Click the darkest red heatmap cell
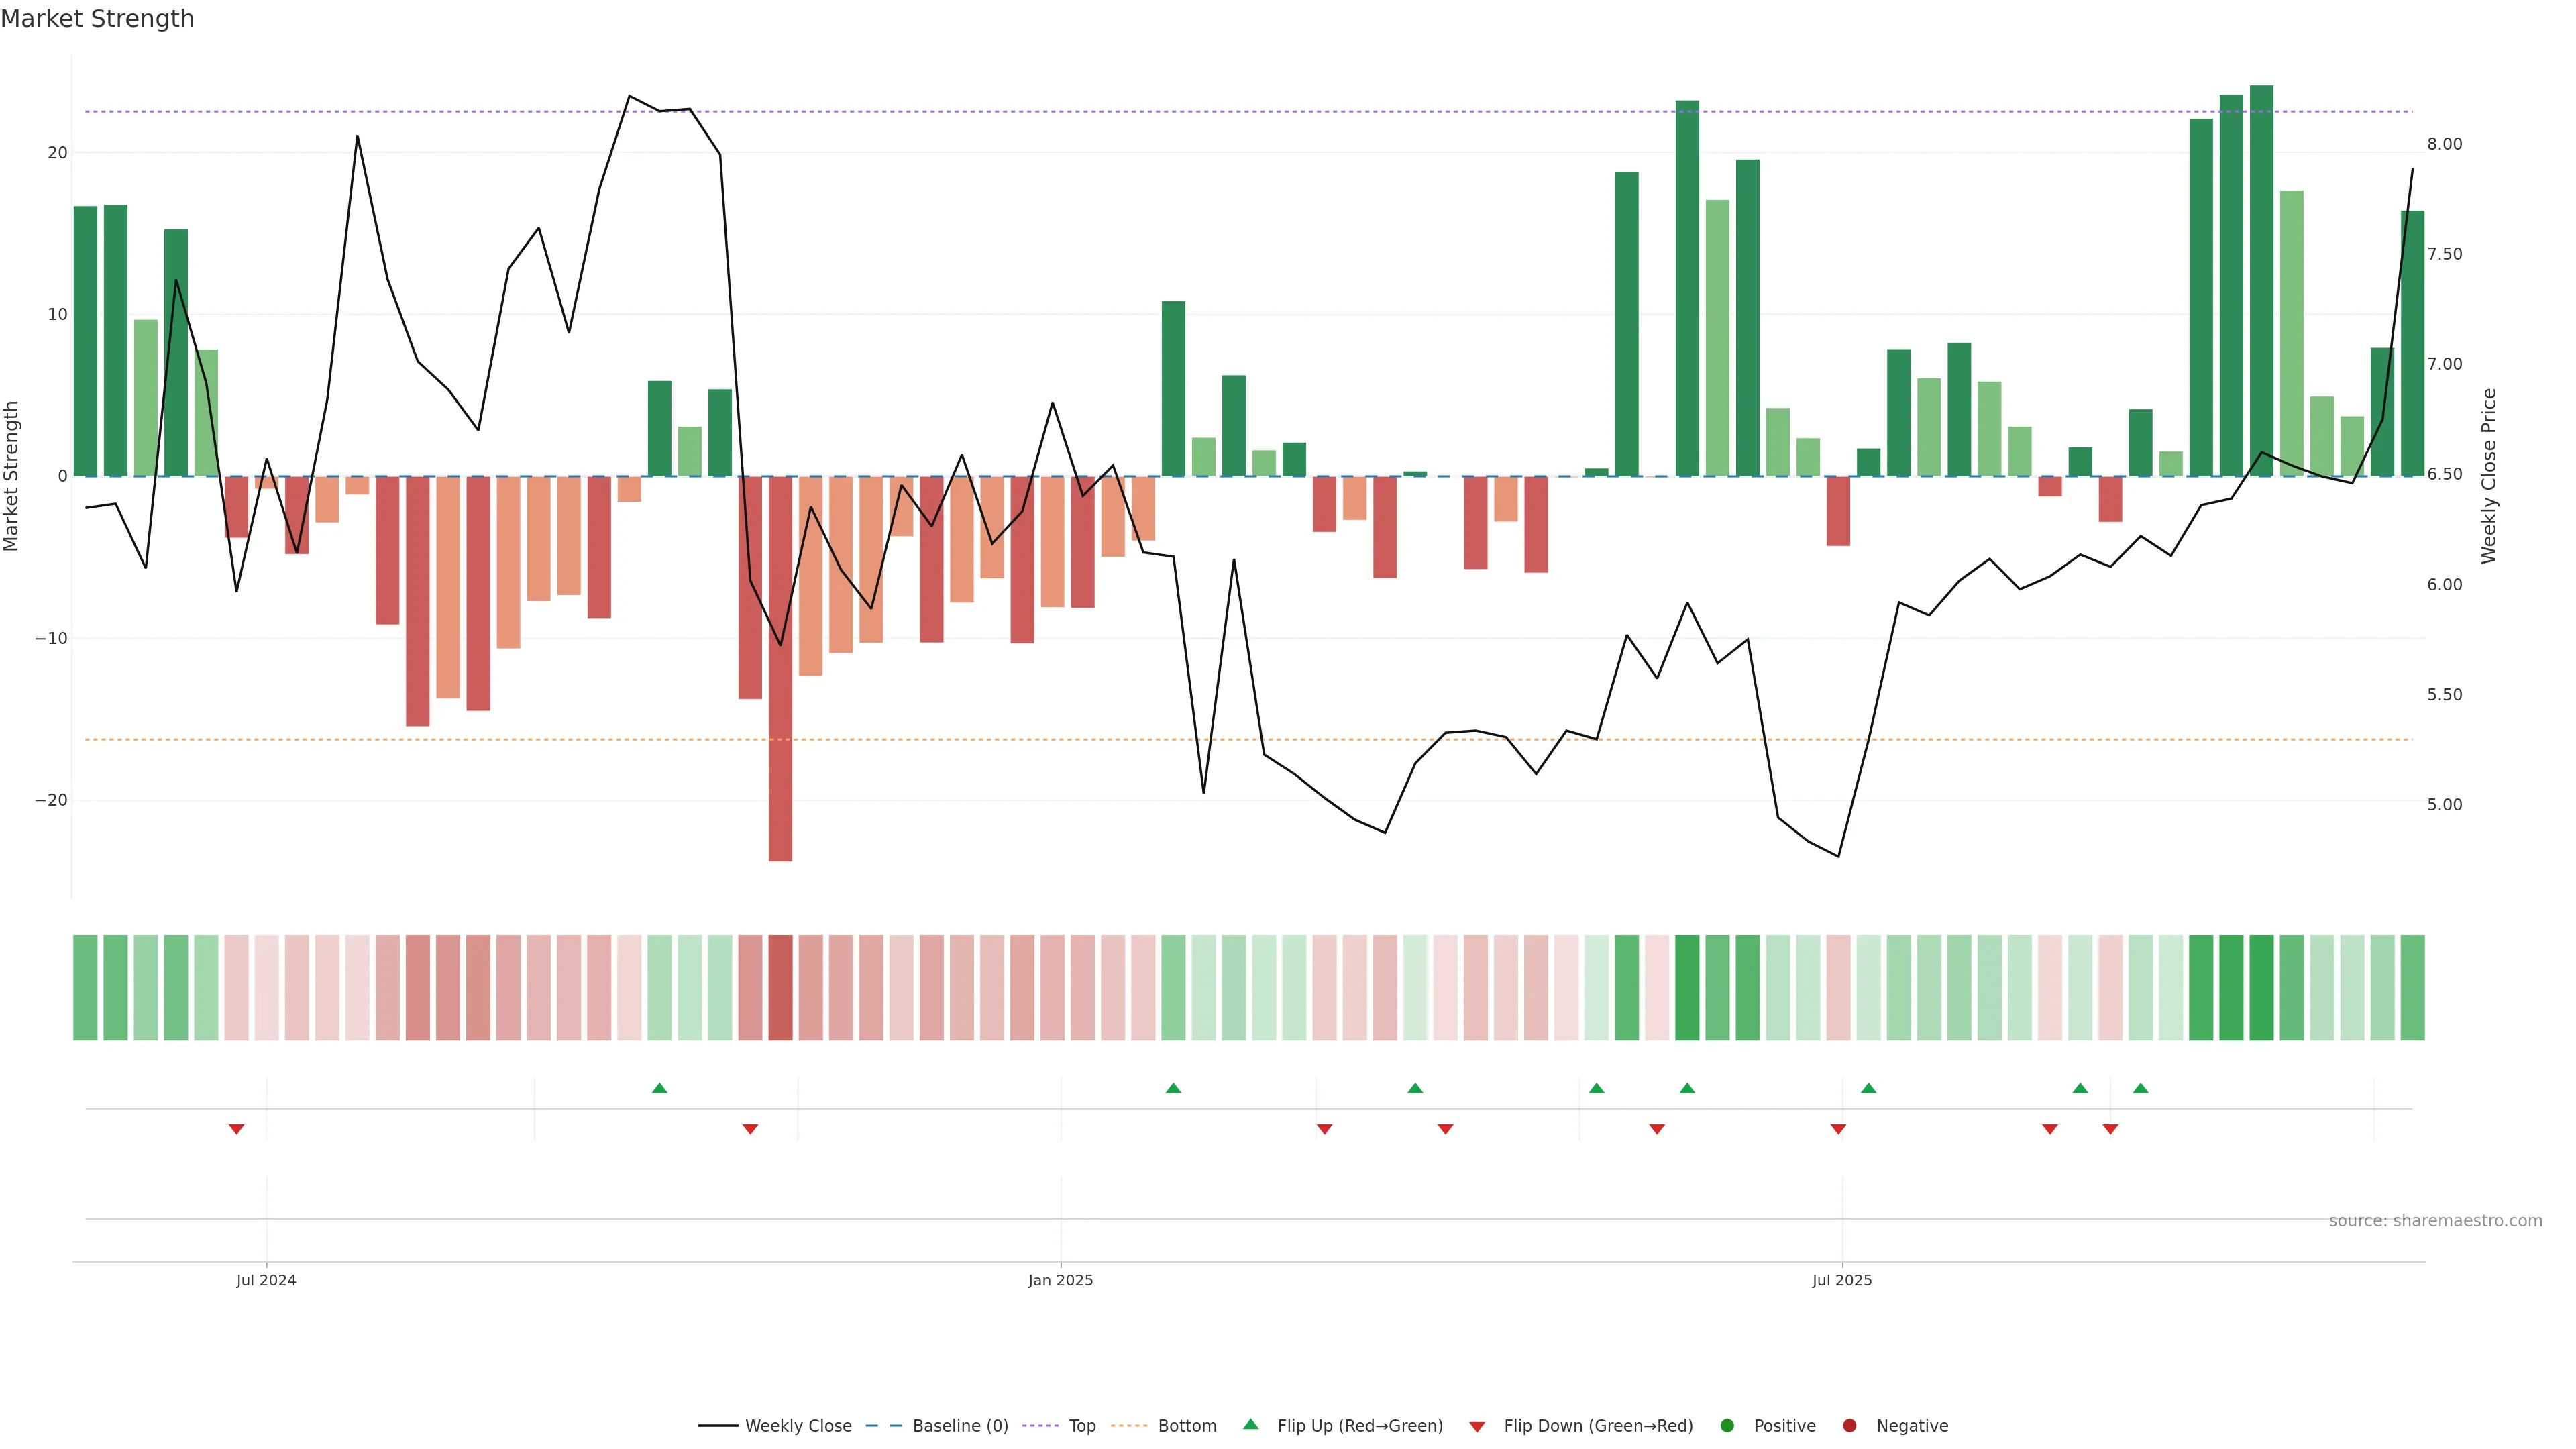 (780, 988)
